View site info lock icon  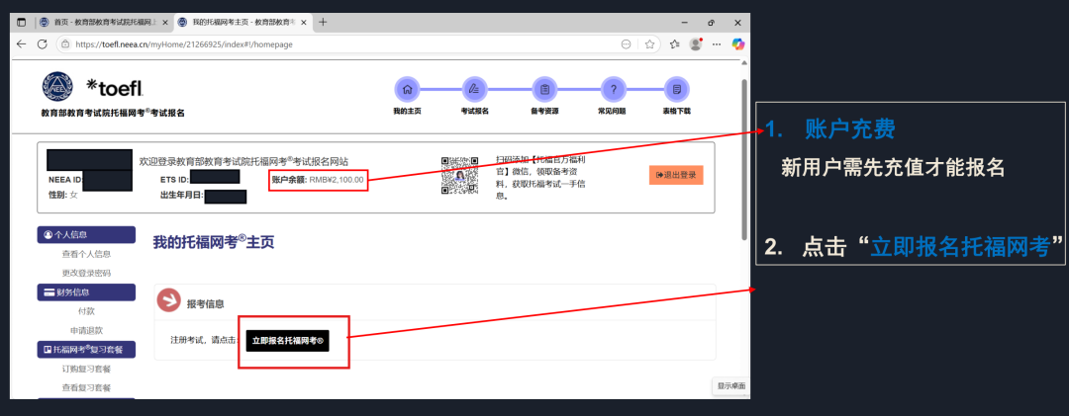(65, 44)
